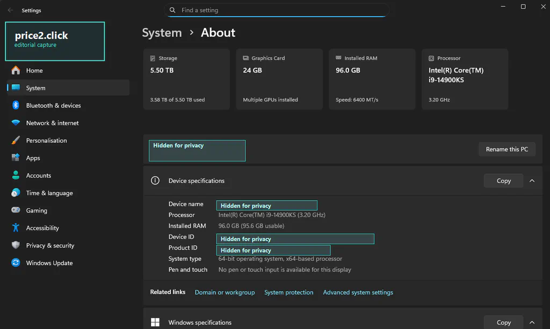The width and height of the screenshot is (550, 329).
Task: Open Accessibility settings
Action: click(68, 228)
